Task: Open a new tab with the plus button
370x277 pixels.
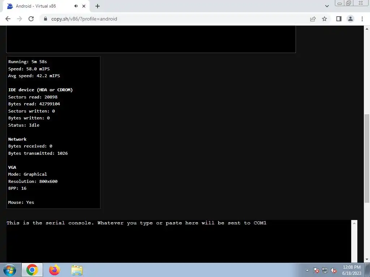Action: [98, 6]
